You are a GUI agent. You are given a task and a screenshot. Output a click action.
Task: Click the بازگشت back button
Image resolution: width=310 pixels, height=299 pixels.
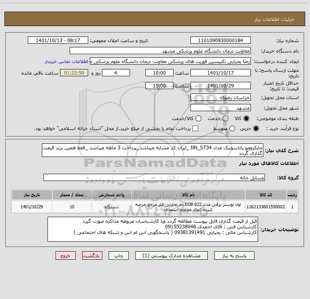92,256
